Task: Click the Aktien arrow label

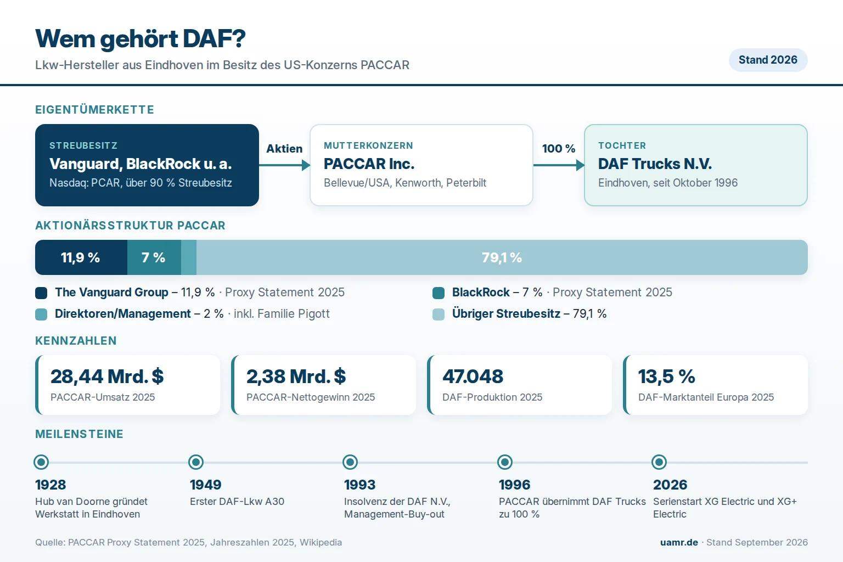Action: (x=284, y=149)
